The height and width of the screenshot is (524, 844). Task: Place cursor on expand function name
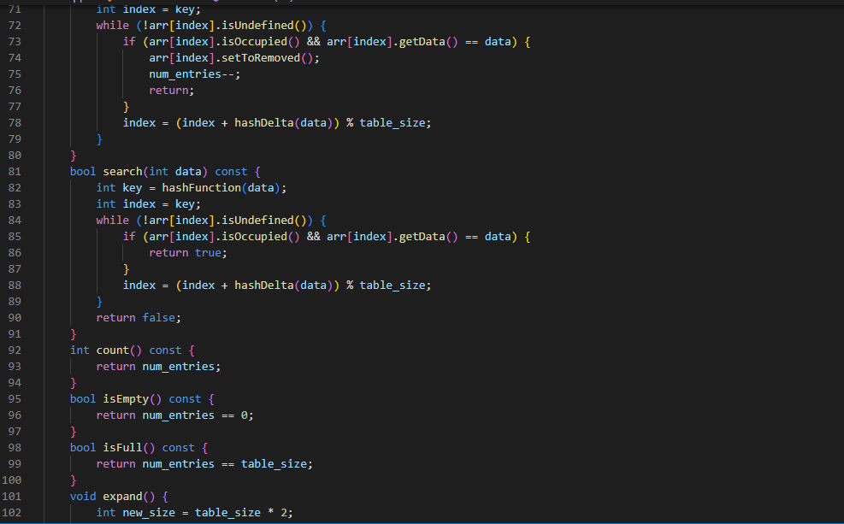coord(123,497)
